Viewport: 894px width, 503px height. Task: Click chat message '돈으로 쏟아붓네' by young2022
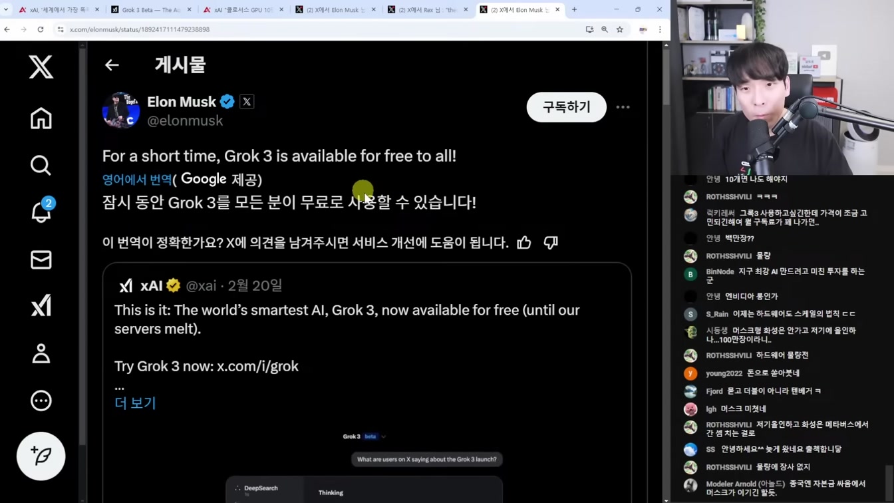pyautogui.click(x=773, y=373)
